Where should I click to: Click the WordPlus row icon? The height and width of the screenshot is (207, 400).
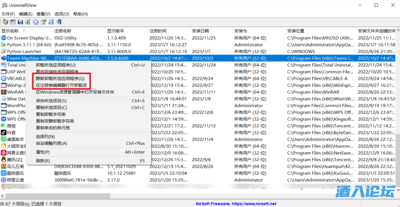tap(4, 106)
